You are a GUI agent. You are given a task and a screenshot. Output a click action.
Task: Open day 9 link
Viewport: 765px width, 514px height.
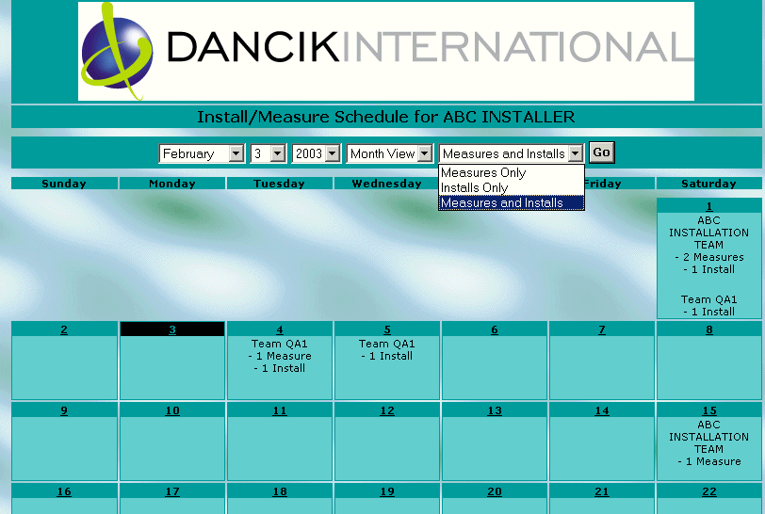coord(64,410)
